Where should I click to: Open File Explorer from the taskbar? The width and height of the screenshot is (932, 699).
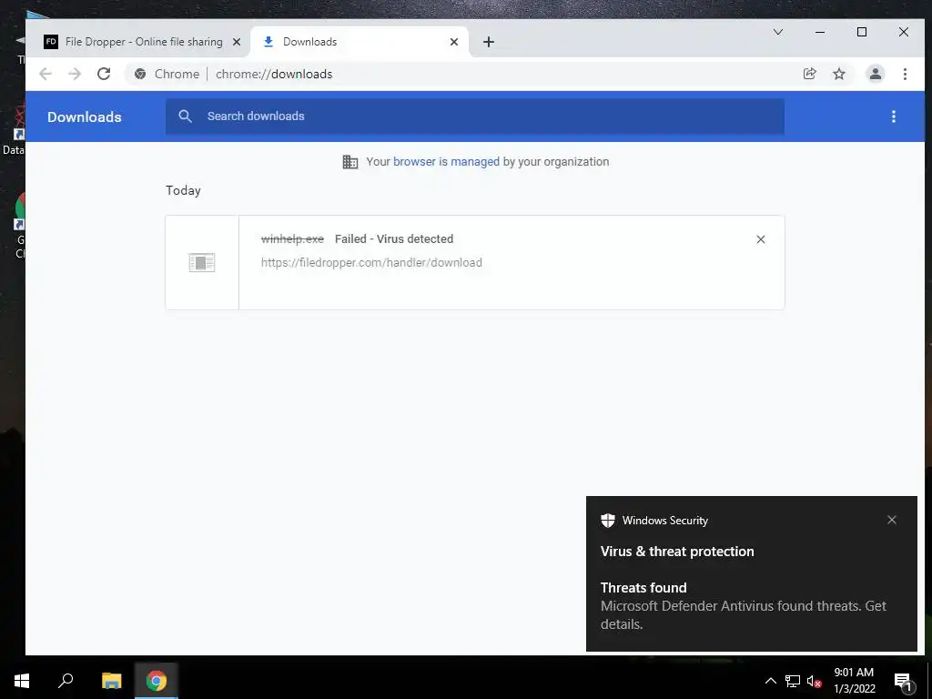pos(111,681)
